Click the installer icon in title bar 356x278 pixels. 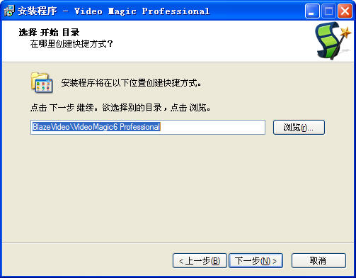(x=9, y=11)
